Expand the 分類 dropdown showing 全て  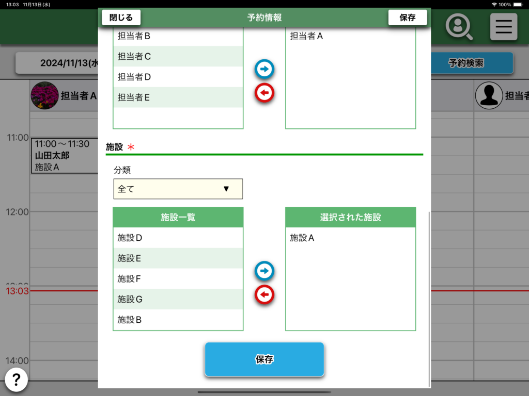tap(178, 189)
